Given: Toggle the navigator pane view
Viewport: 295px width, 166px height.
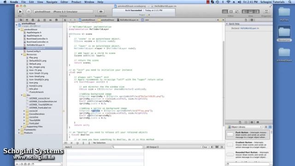Looking at the screenshot, I should (x=245, y=12).
